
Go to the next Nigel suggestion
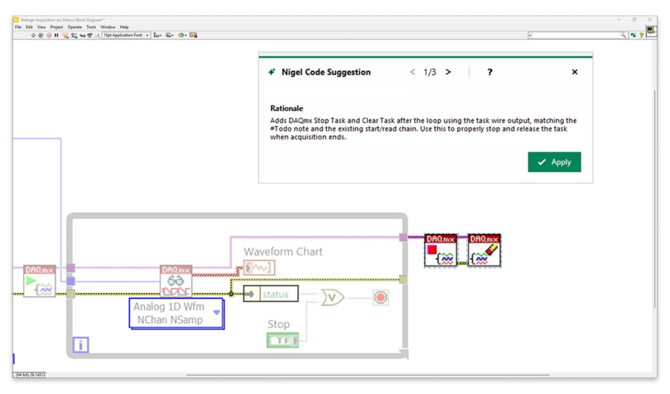(x=448, y=72)
